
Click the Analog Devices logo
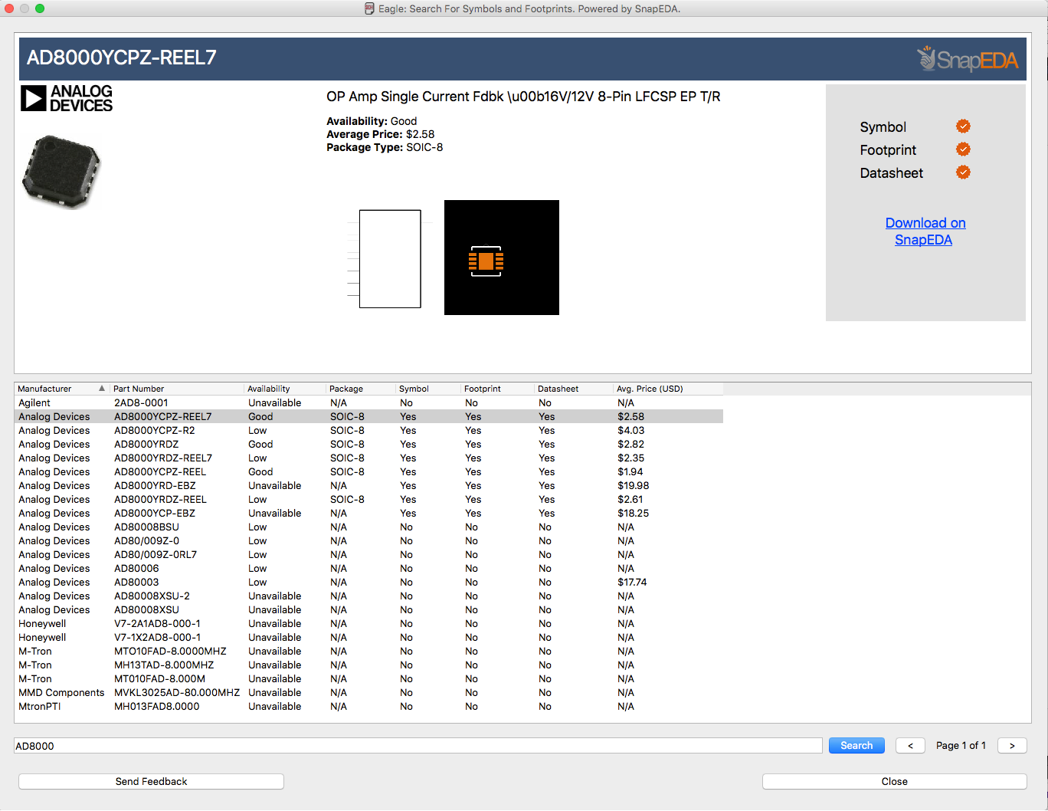coord(67,98)
